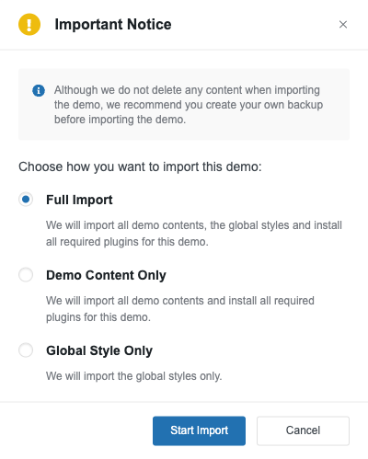
Task: Start the demo import
Action: (199, 430)
